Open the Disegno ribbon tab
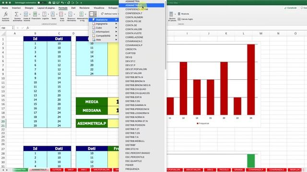 pos(29,8)
